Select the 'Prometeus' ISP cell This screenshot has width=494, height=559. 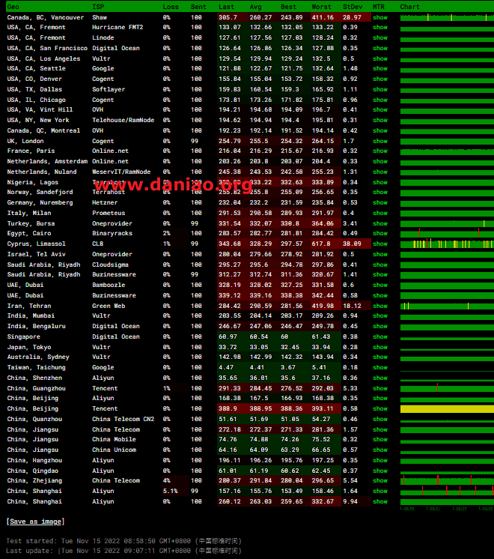click(x=109, y=213)
